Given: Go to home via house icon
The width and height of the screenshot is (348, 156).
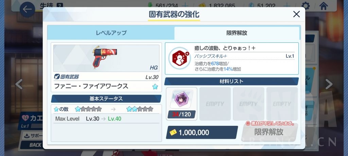Looking at the screenshot, I should click(324, 6).
